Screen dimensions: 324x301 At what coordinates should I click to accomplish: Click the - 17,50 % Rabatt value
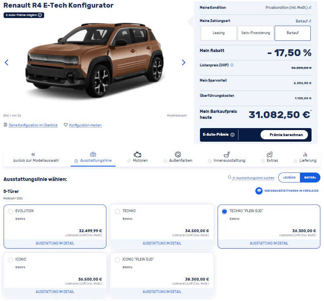pyautogui.click(x=289, y=53)
